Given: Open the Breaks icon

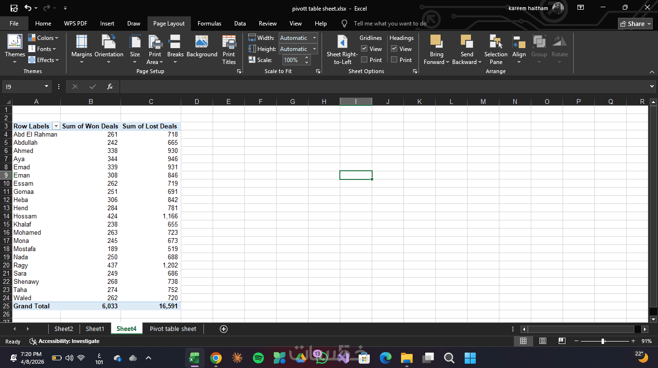Looking at the screenshot, I should (175, 41).
